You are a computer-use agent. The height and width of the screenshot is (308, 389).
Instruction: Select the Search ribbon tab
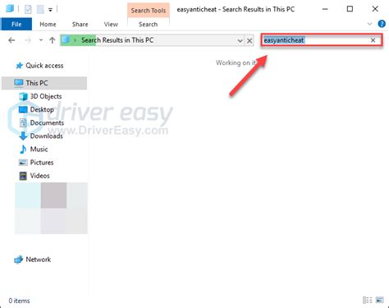coord(148,24)
